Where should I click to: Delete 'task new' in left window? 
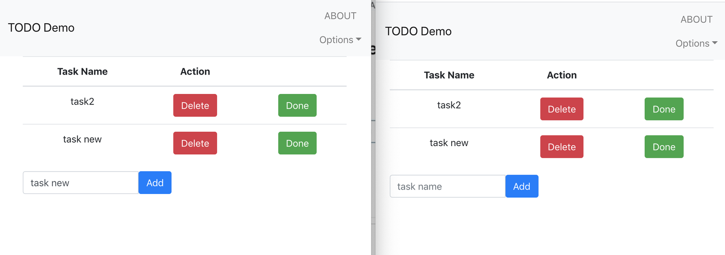195,143
